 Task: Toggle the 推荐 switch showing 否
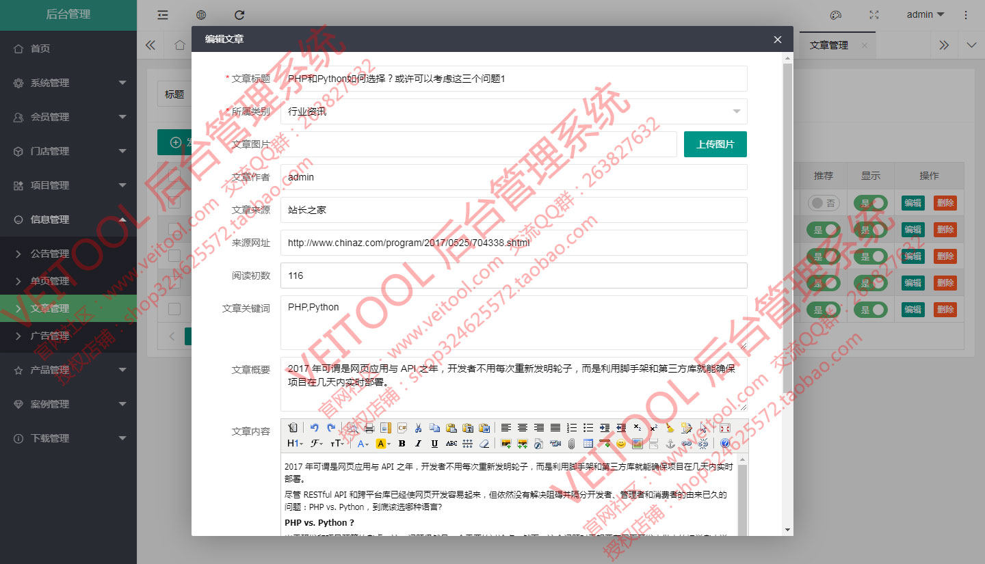tap(824, 203)
